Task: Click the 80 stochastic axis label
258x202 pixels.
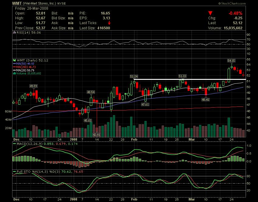Action: click(x=249, y=176)
